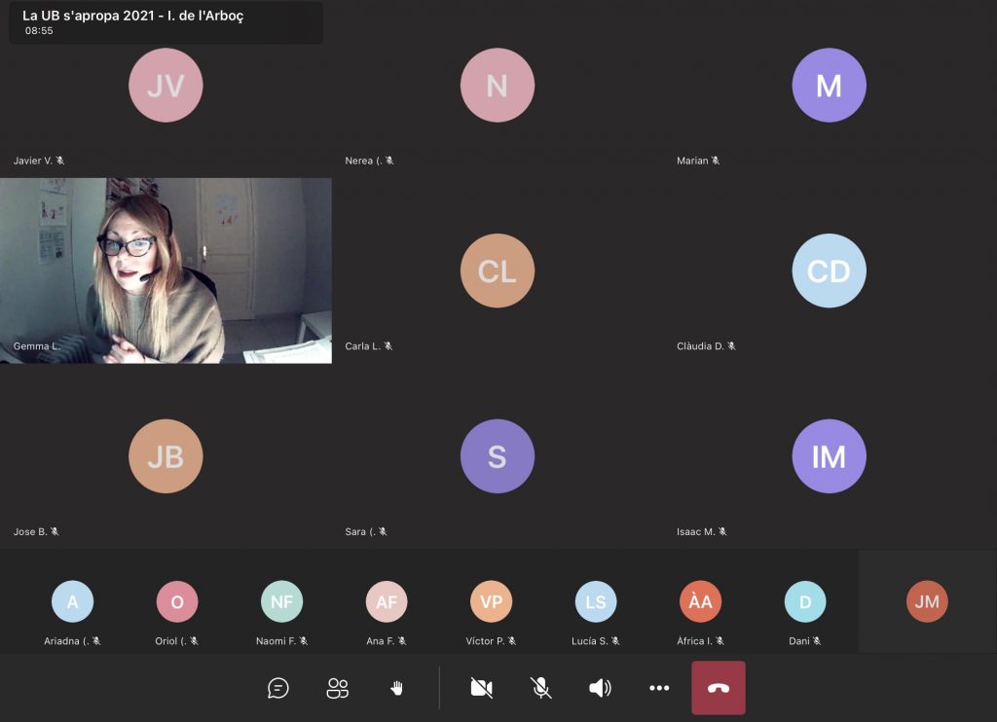Image resolution: width=997 pixels, height=722 pixels.
Task: Click the LS avatar for Lucía S.
Action: click(x=596, y=601)
